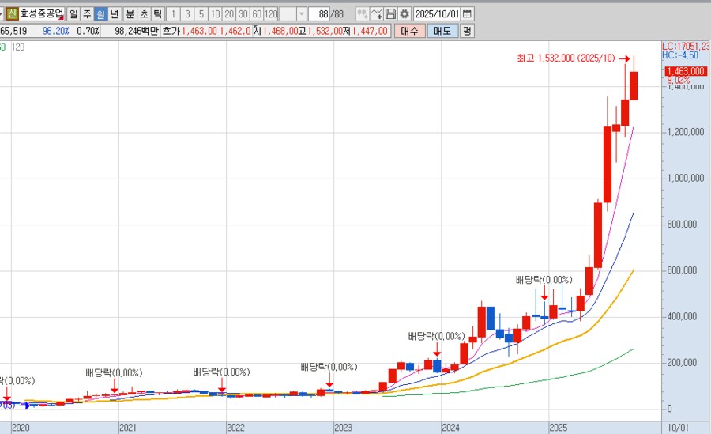Viewport: 711px width, 434px height.
Task: Select the tick 틱 chart tab
Action: point(157,14)
